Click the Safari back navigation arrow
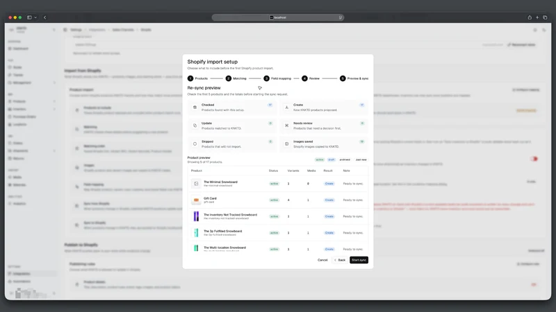 tap(44, 17)
